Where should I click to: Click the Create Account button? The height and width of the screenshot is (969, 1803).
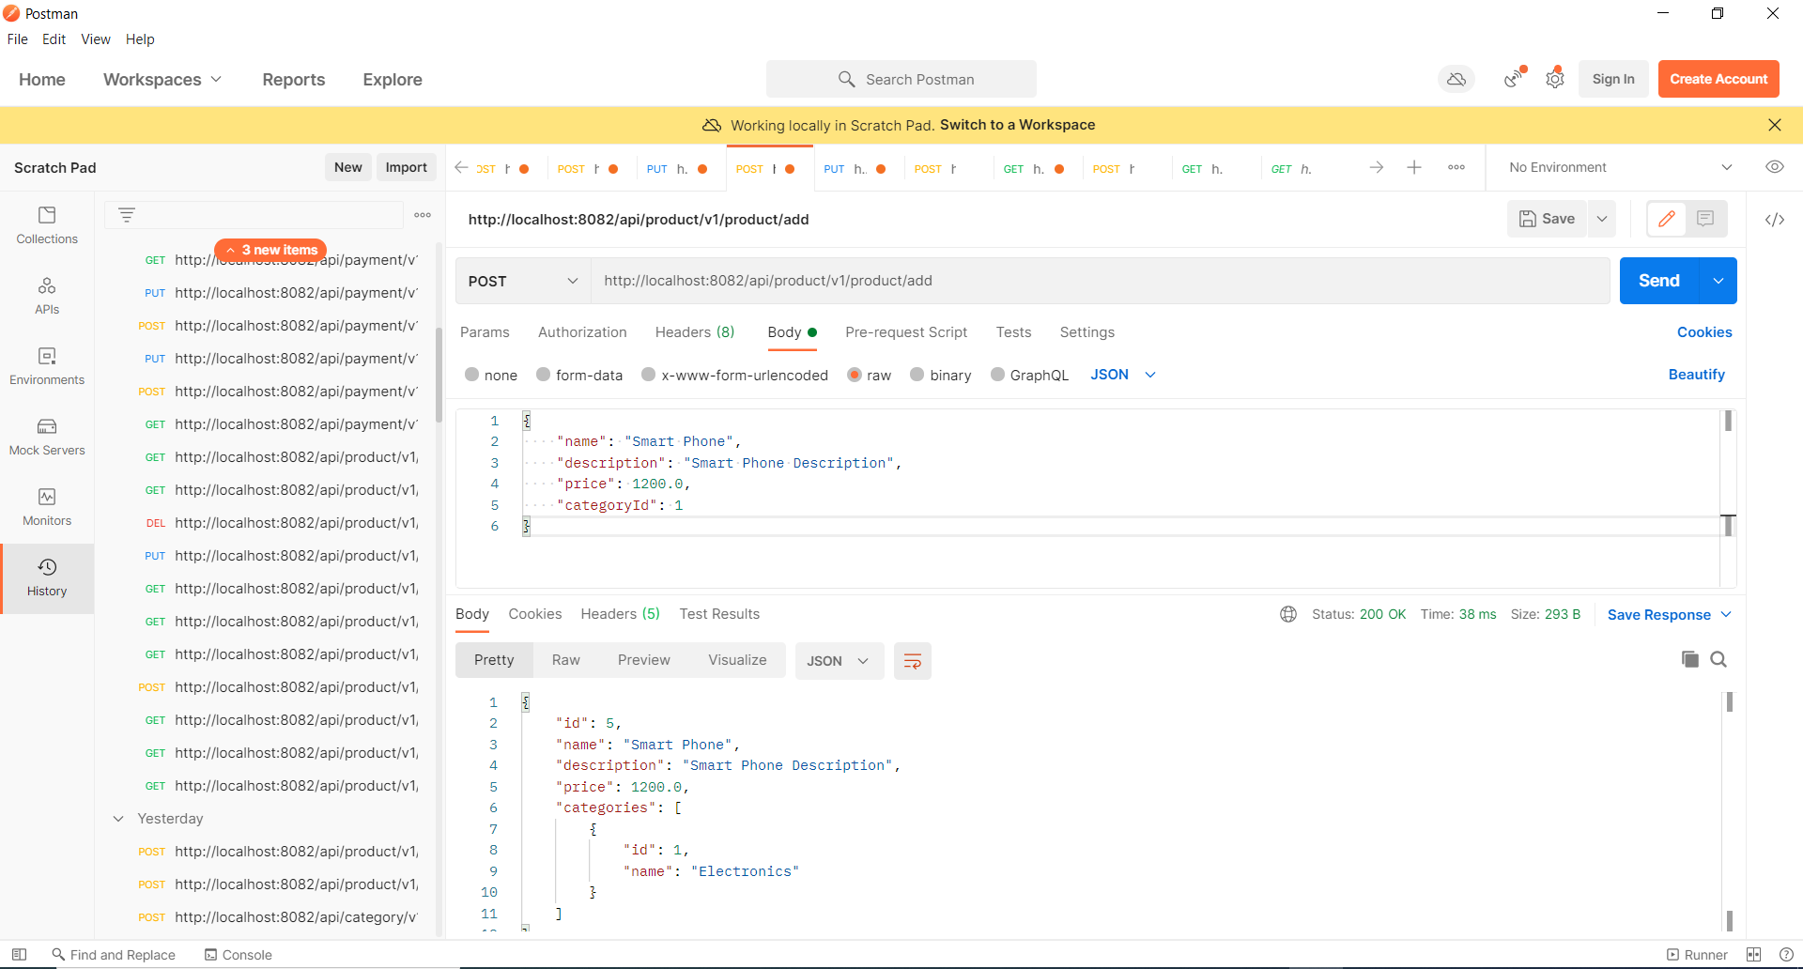(x=1718, y=79)
